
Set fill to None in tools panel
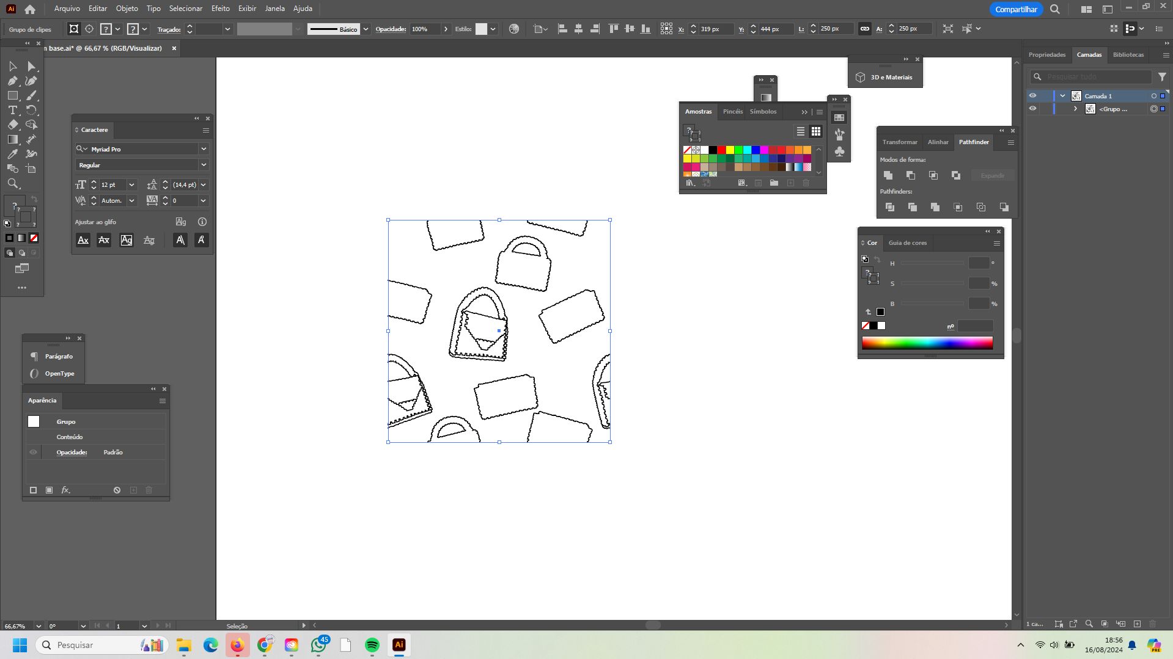coord(34,238)
